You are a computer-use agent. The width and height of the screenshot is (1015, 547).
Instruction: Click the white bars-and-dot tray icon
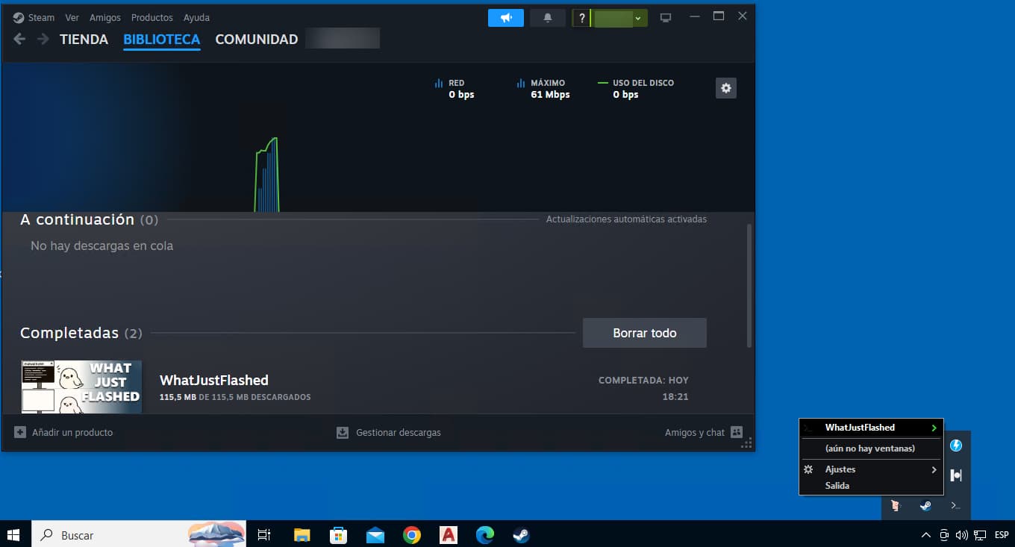[x=955, y=475]
